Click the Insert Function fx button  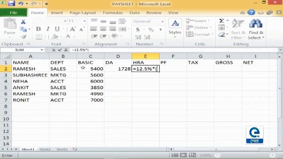pos(66,50)
